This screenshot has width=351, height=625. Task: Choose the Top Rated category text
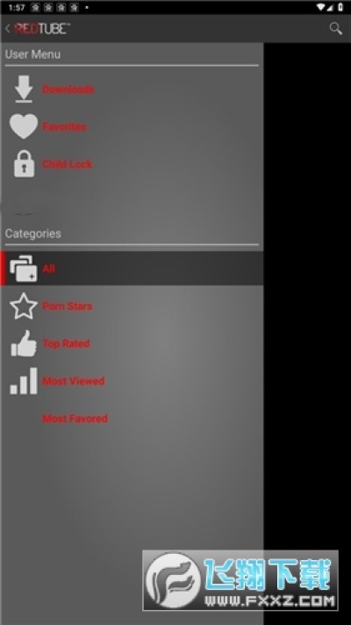coord(66,343)
